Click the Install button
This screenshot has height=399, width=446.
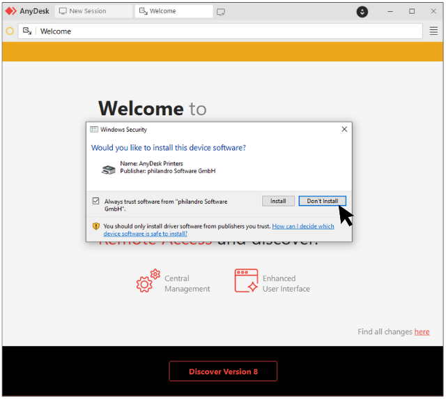click(278, 201)
